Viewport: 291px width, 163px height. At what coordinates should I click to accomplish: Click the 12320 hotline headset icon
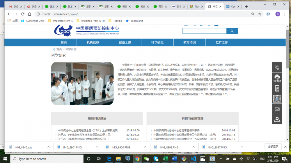coord(277,78)
